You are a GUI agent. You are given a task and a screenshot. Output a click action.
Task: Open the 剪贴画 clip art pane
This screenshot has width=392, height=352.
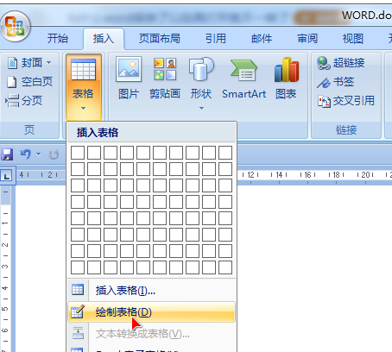pyautogui.click(x=165, y=79)
